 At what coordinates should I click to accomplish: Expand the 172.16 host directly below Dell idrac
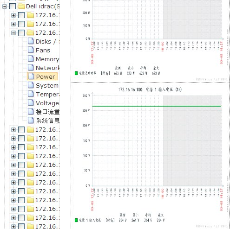point(13,15)
